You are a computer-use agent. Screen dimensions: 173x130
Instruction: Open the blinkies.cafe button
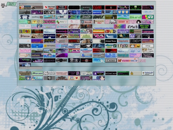click(x=74, y=73)
